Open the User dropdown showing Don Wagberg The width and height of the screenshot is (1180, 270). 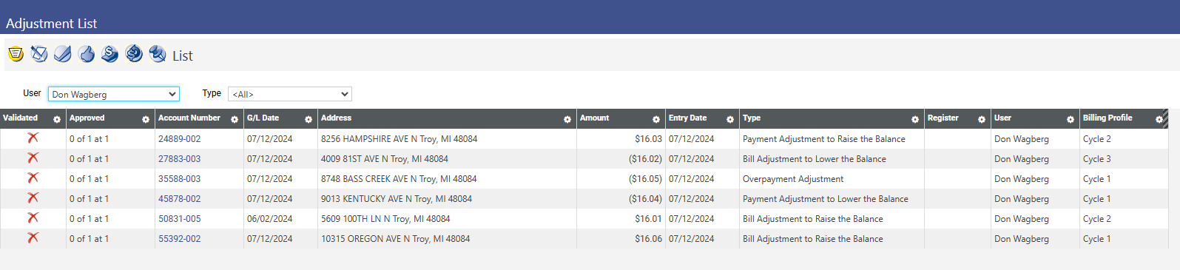(114, 94)
